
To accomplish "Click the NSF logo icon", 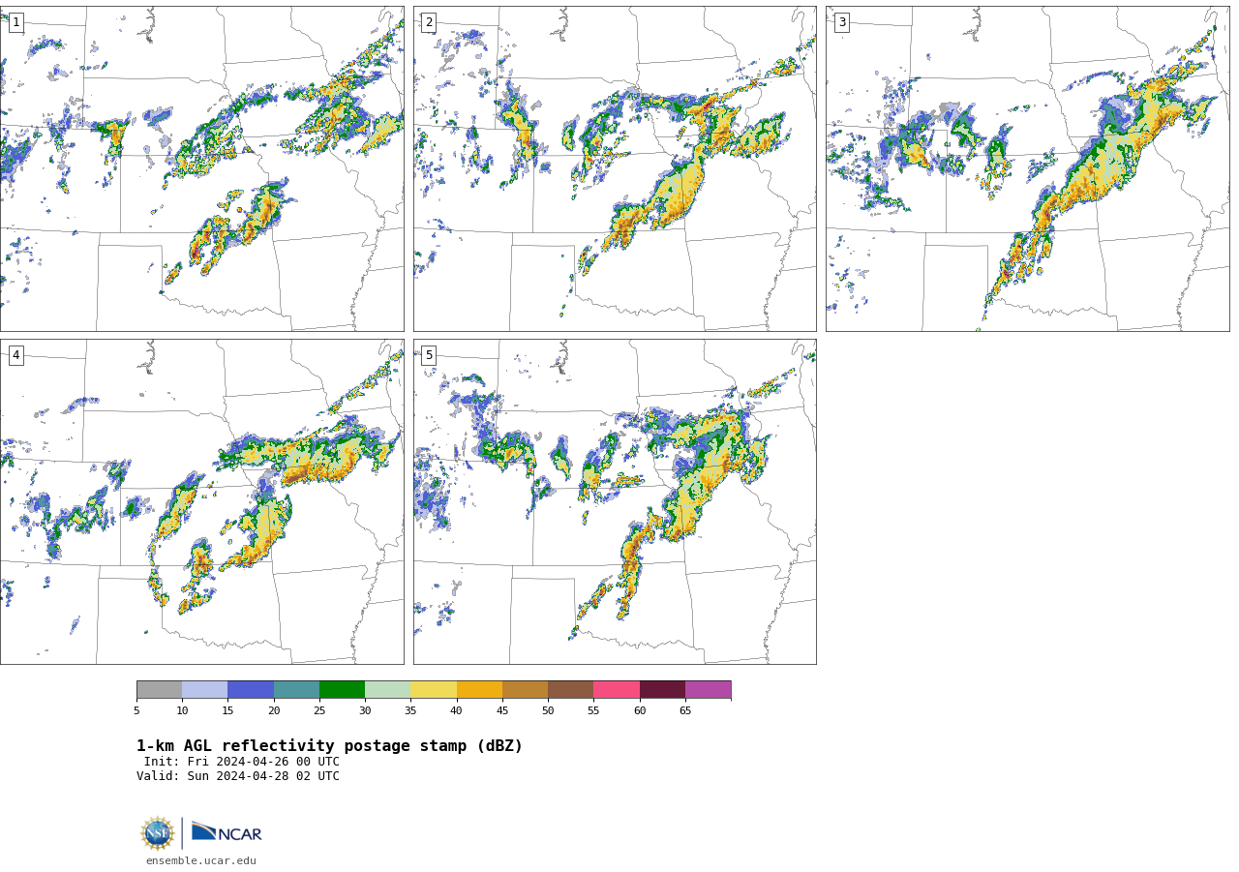I will 158,833.
